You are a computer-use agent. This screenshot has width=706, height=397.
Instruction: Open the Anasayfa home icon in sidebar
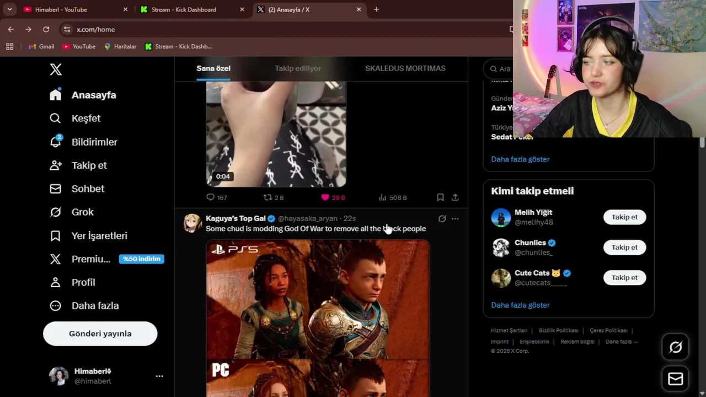[x=55, y=95]
